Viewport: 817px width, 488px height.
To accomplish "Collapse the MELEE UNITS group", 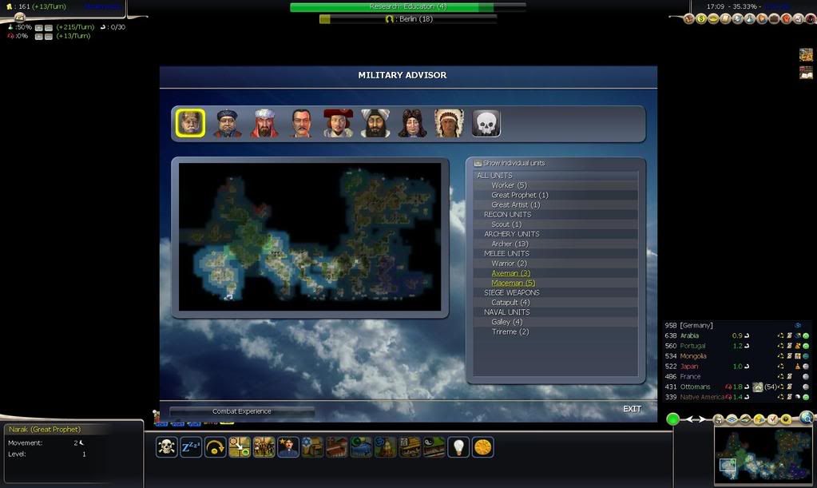I will click(506, 253).
